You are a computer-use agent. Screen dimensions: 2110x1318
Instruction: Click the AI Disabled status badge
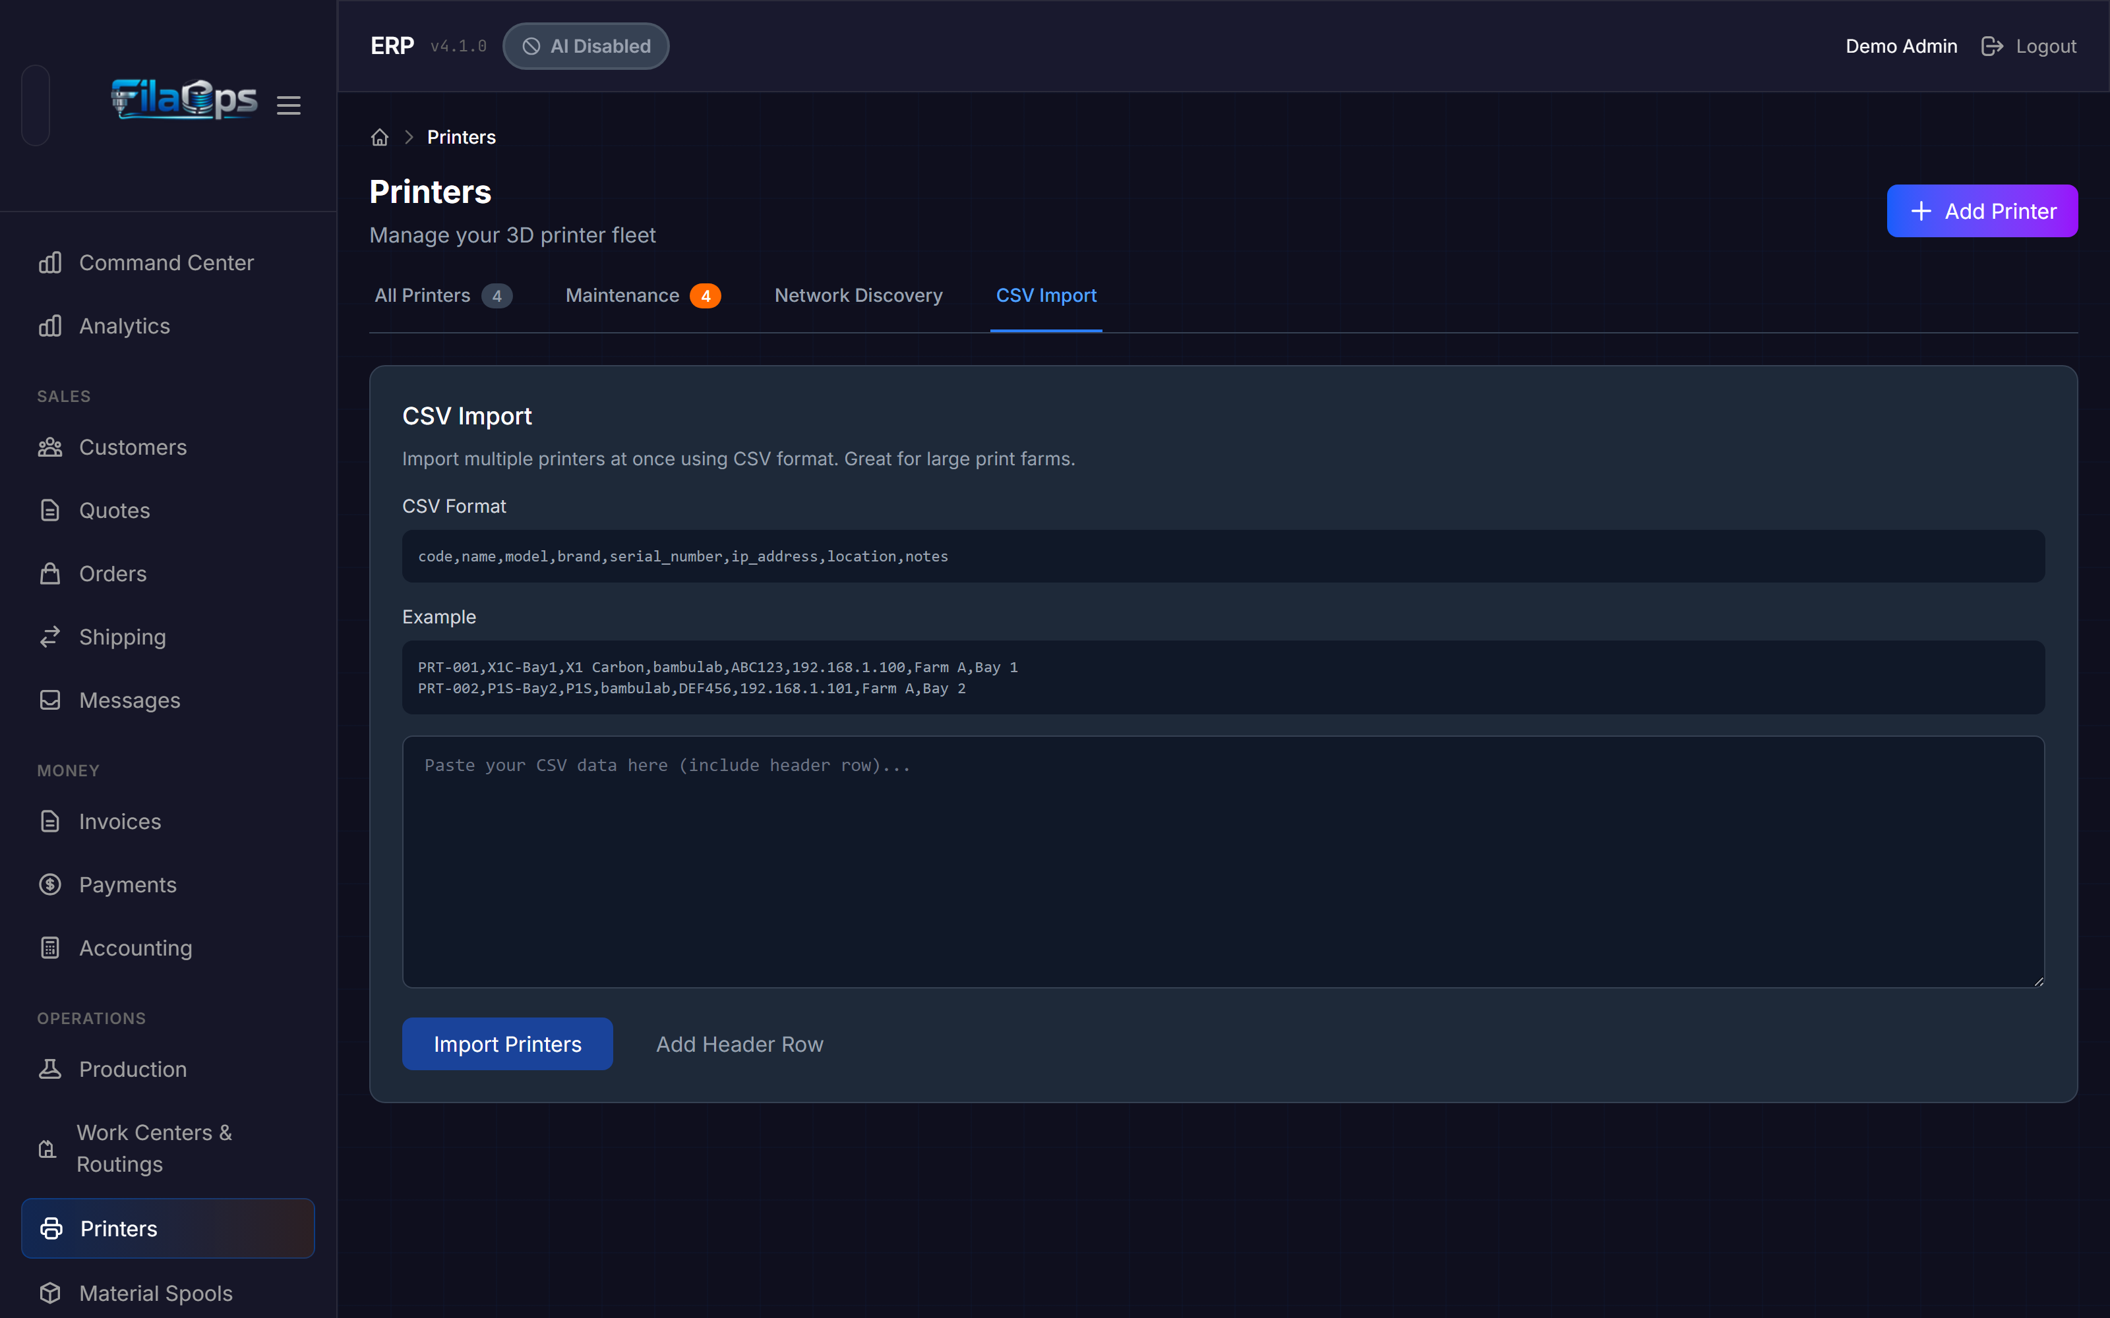click(x=586, y=46)
